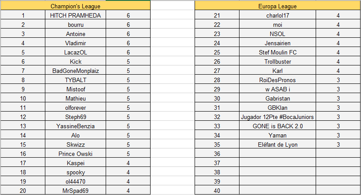Select the Europa League header cell
The width and height of the screenshot is (361, 195).
[278, 7]
